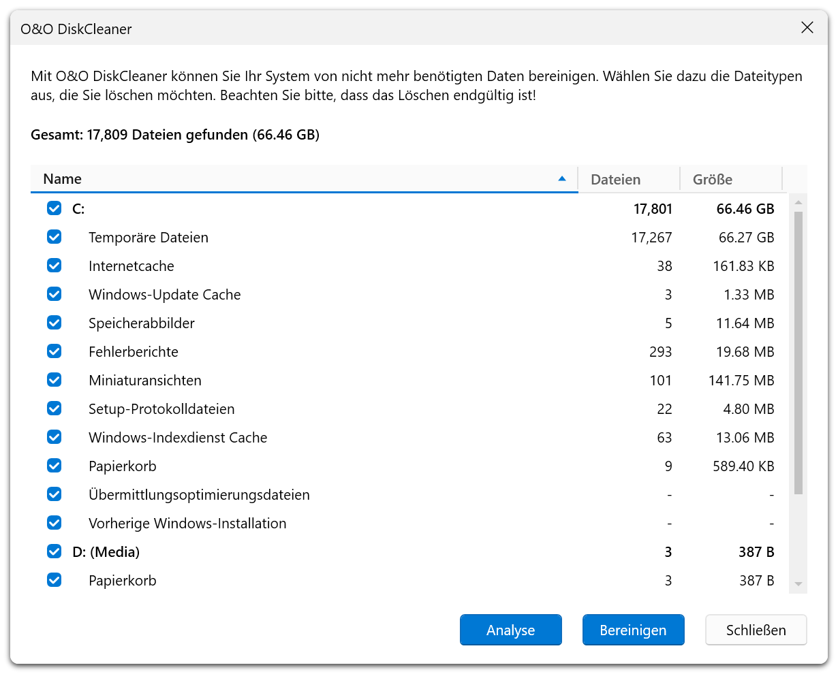Deselect the Fehlerberichte checkbox
Image resolution: width=838 pixels, height=674 pixels.
point(54,351)
